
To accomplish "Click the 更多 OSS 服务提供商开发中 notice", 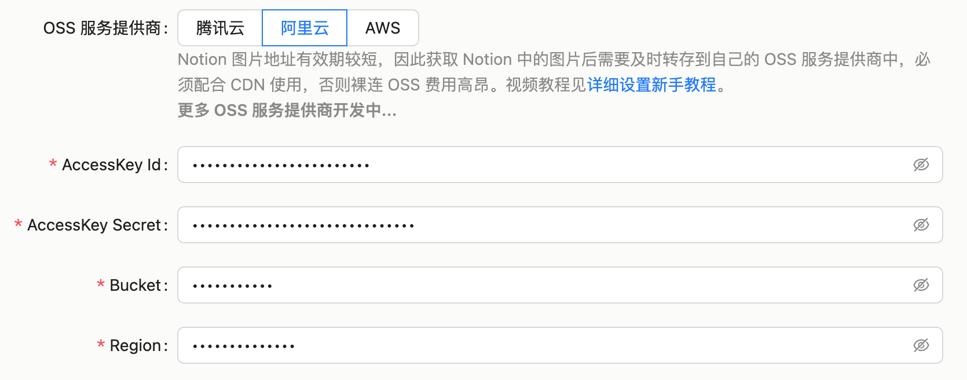I will [287, 110].
